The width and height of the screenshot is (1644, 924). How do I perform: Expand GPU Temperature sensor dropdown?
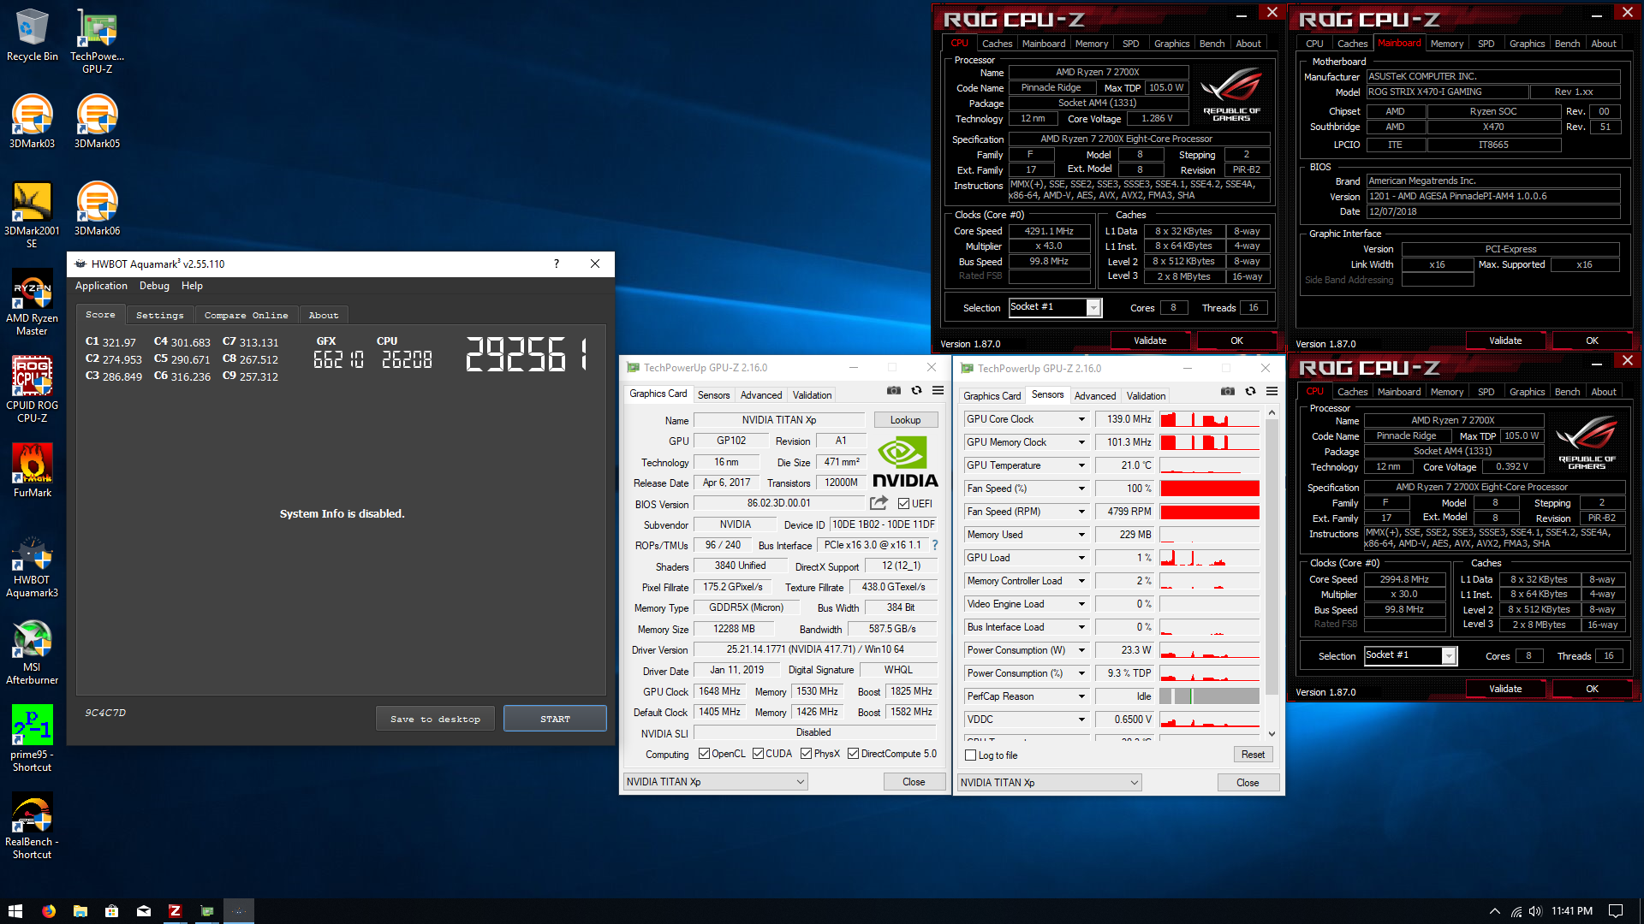(x=1081, y=465)
